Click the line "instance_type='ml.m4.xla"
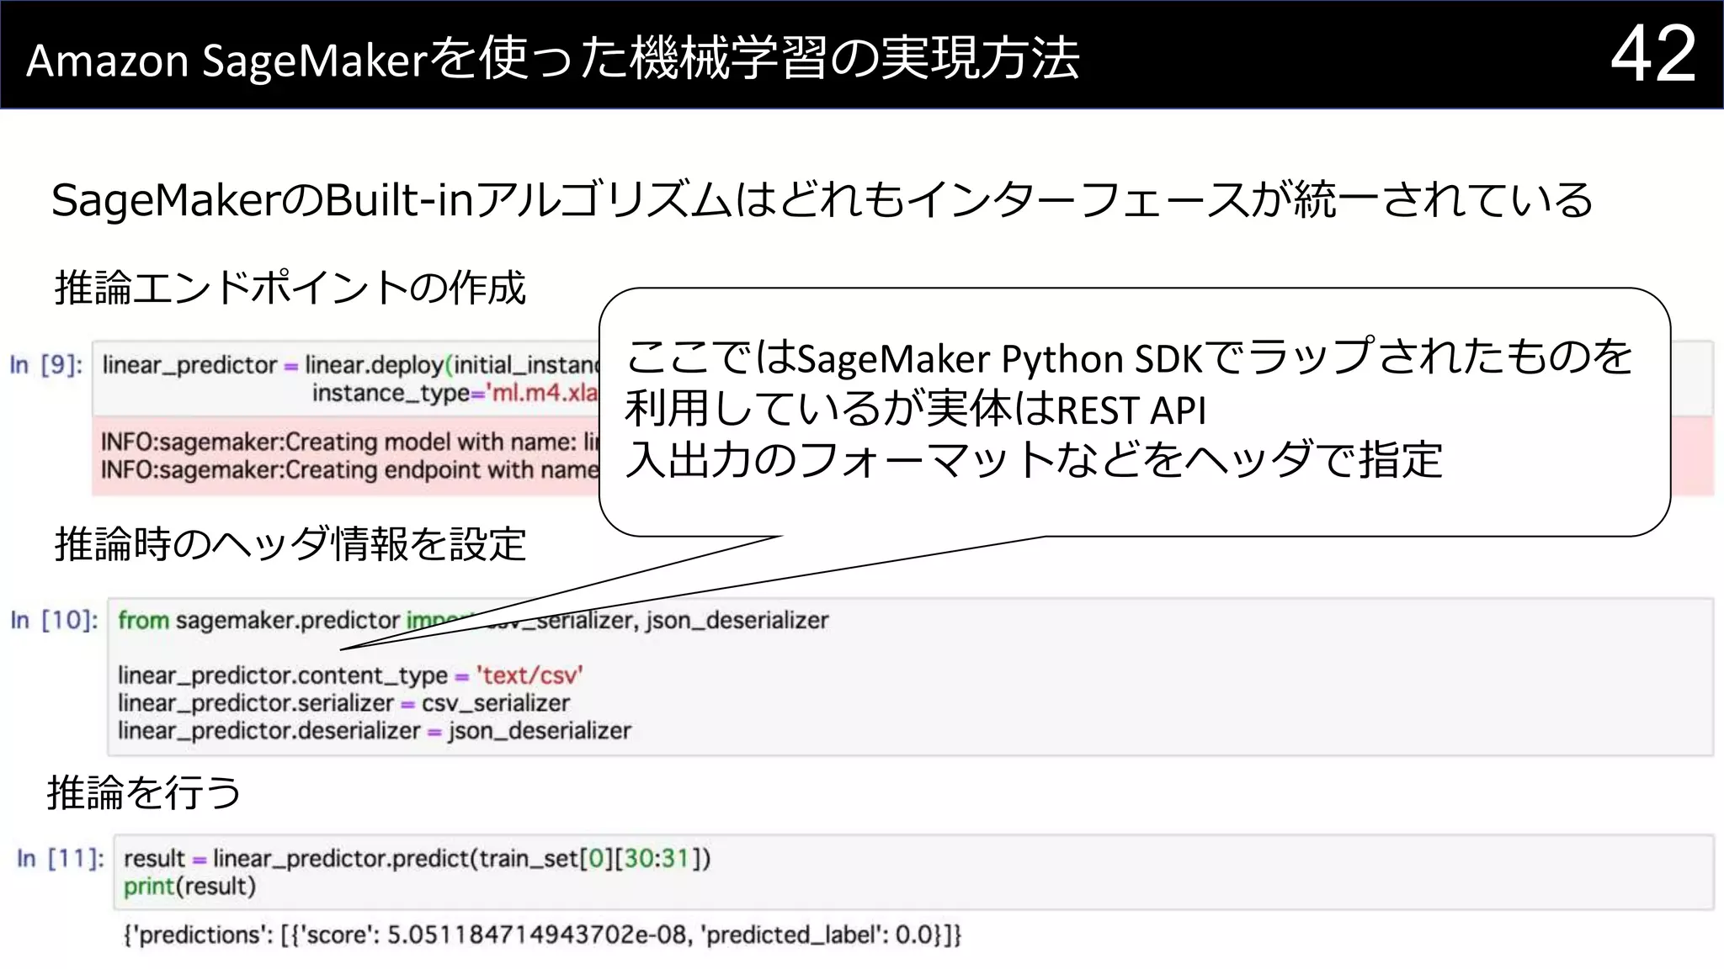The image size is (1724, 969). coord(455,393)
